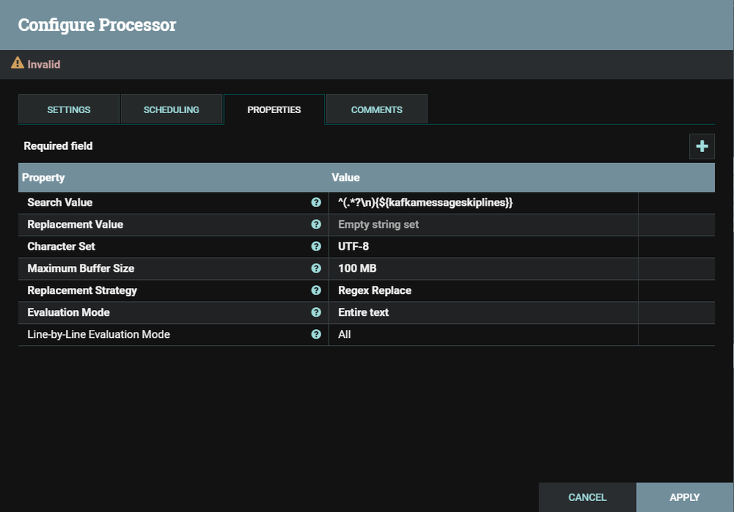Click help icon next to Search Value

point(316,202)
